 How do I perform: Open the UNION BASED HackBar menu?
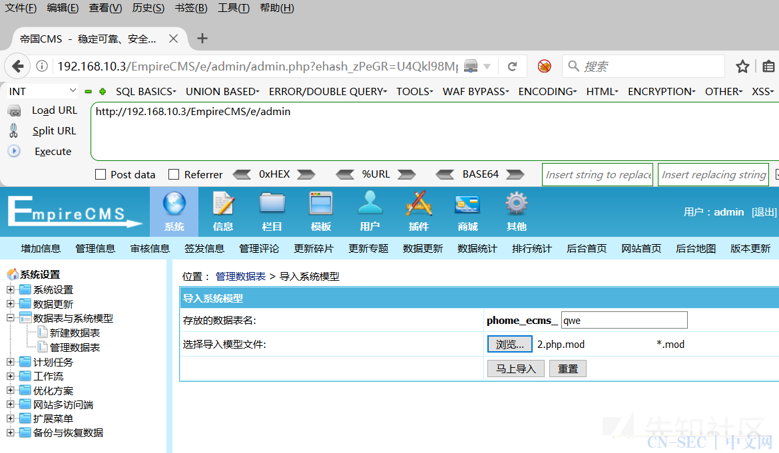(x=222, y=91)
